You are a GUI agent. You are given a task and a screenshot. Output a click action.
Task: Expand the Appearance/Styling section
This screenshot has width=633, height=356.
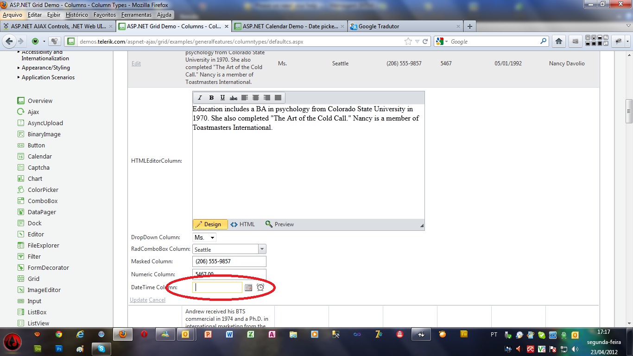46,68
